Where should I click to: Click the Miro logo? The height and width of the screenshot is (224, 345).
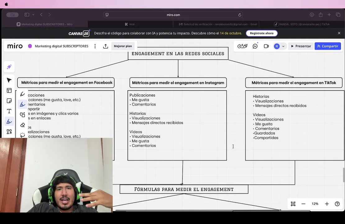click(15, 46)
